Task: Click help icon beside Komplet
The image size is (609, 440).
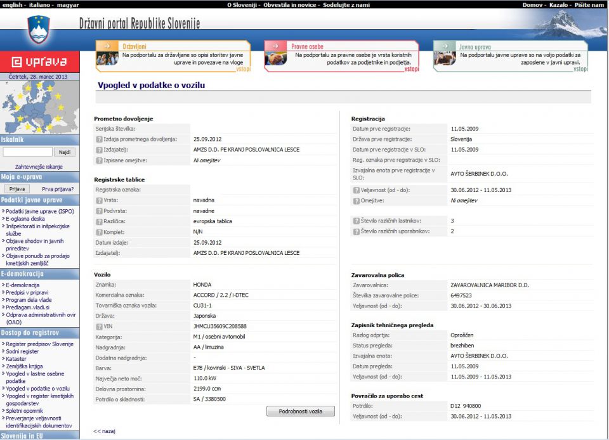Action: (99, 232)
